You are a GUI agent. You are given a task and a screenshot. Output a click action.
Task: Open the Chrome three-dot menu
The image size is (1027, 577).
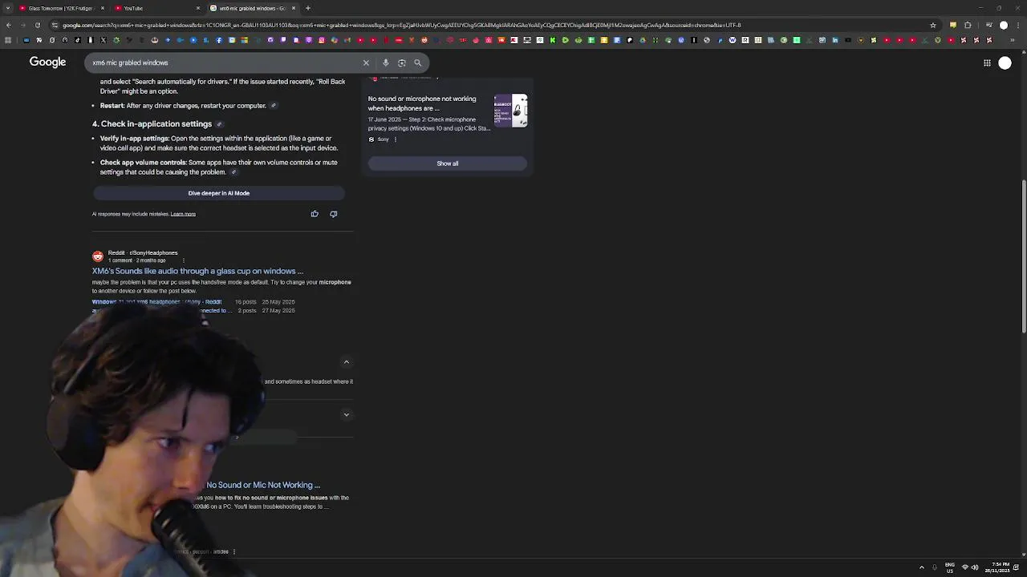1018,25
